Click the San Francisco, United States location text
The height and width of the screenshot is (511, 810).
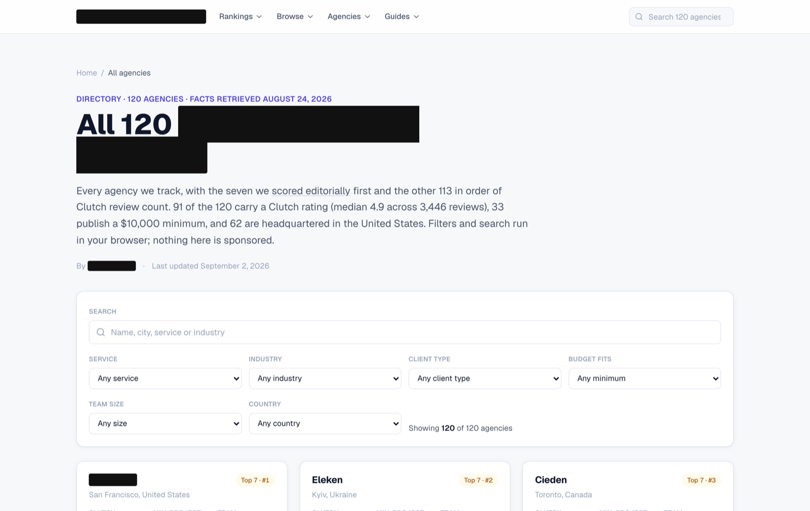[139, 495]
